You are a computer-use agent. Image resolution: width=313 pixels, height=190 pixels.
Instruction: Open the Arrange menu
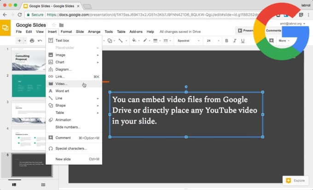tap(94, 32)
